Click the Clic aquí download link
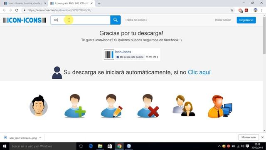Viewport: 266px width, 150px height. coord(199,72)
